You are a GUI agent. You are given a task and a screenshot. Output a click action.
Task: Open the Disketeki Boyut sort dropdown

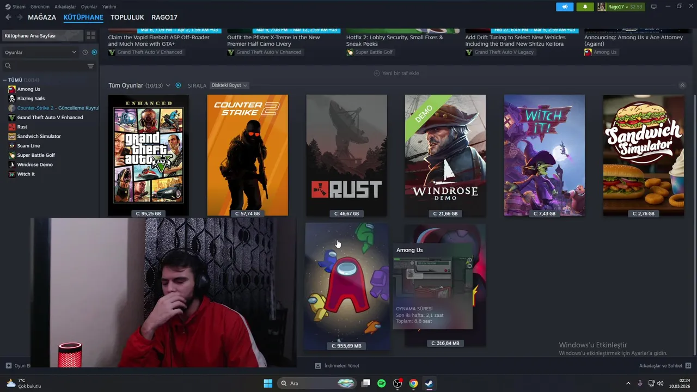[x=229, y=85]
